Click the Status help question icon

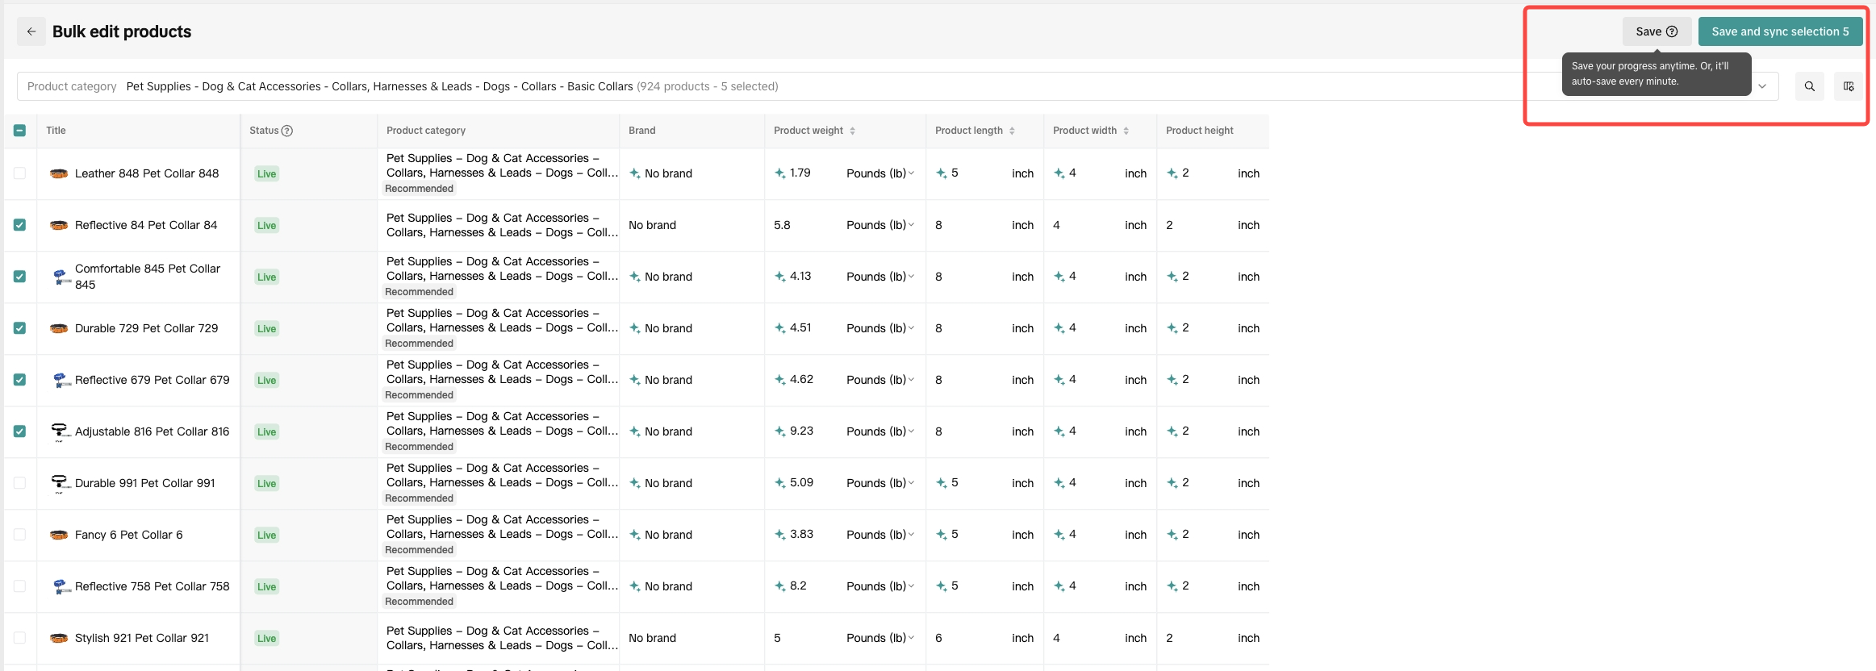[287, 131]
